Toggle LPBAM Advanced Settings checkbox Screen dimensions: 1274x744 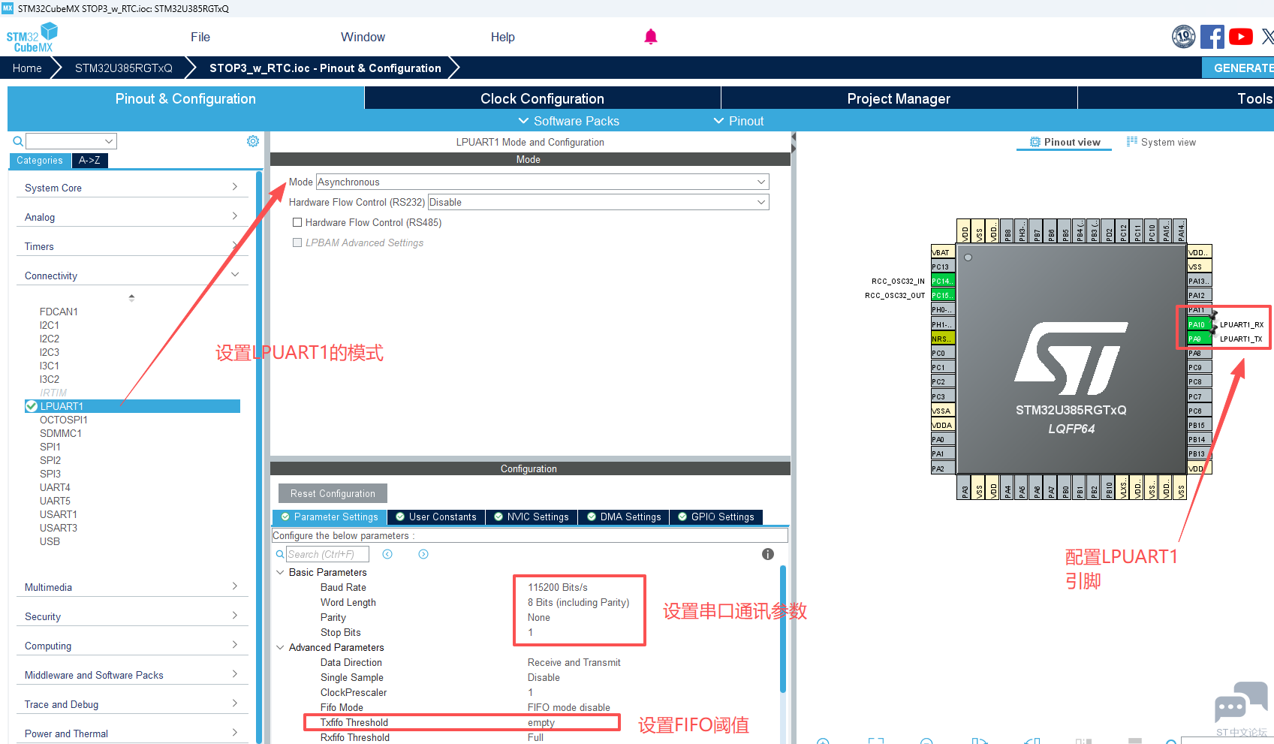tap(297, 242)
